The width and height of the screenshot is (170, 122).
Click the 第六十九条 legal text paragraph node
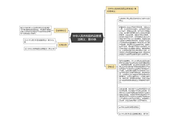[x=35, y=30]
